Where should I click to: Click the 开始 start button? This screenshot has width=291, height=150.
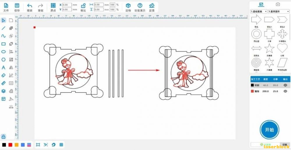(x=269, y=130)
